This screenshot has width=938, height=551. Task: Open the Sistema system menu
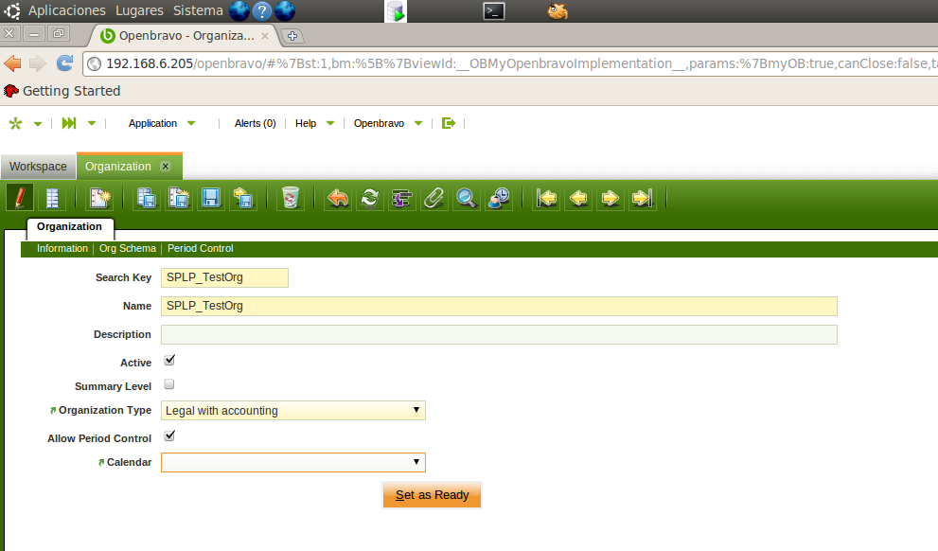point(198,10)
